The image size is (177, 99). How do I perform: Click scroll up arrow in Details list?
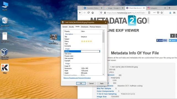[103, 31]
